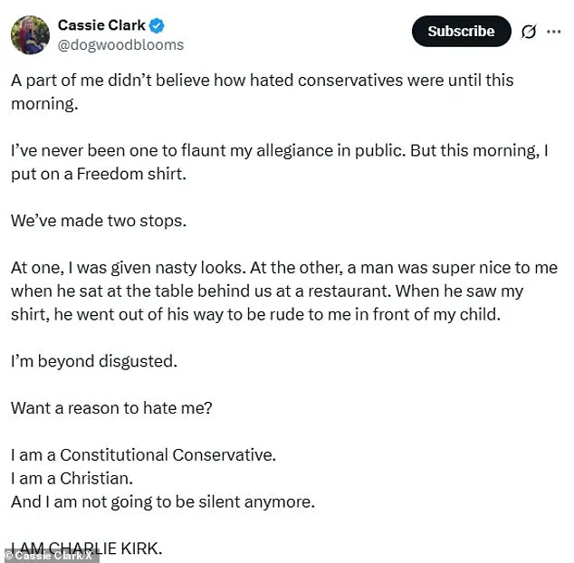
Task: Click the line "put on a Freedom shirt."
Action: 98,174
